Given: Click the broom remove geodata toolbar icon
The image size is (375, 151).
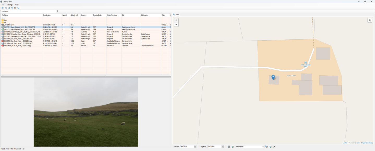Looking at the screenshot, I should click(x=15, y=8).
